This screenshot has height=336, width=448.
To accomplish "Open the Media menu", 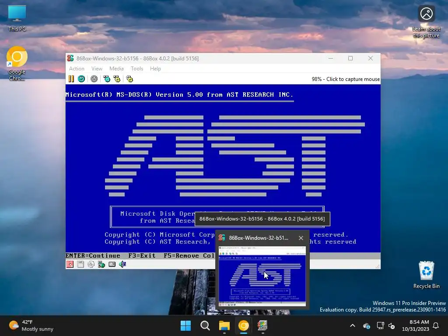I will point(116,69).
